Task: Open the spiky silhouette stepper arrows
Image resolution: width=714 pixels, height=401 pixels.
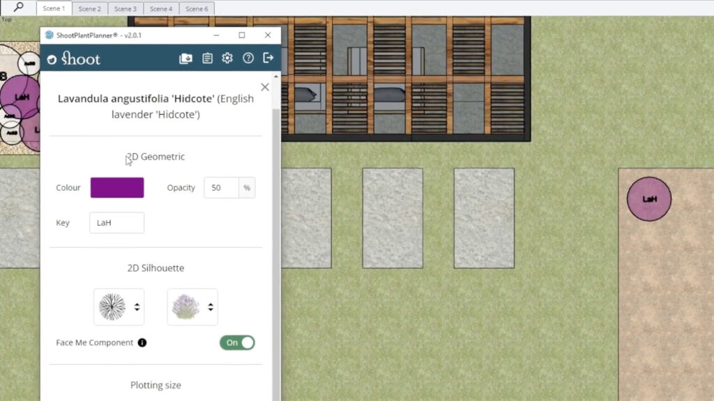Action: pos(137,306)
